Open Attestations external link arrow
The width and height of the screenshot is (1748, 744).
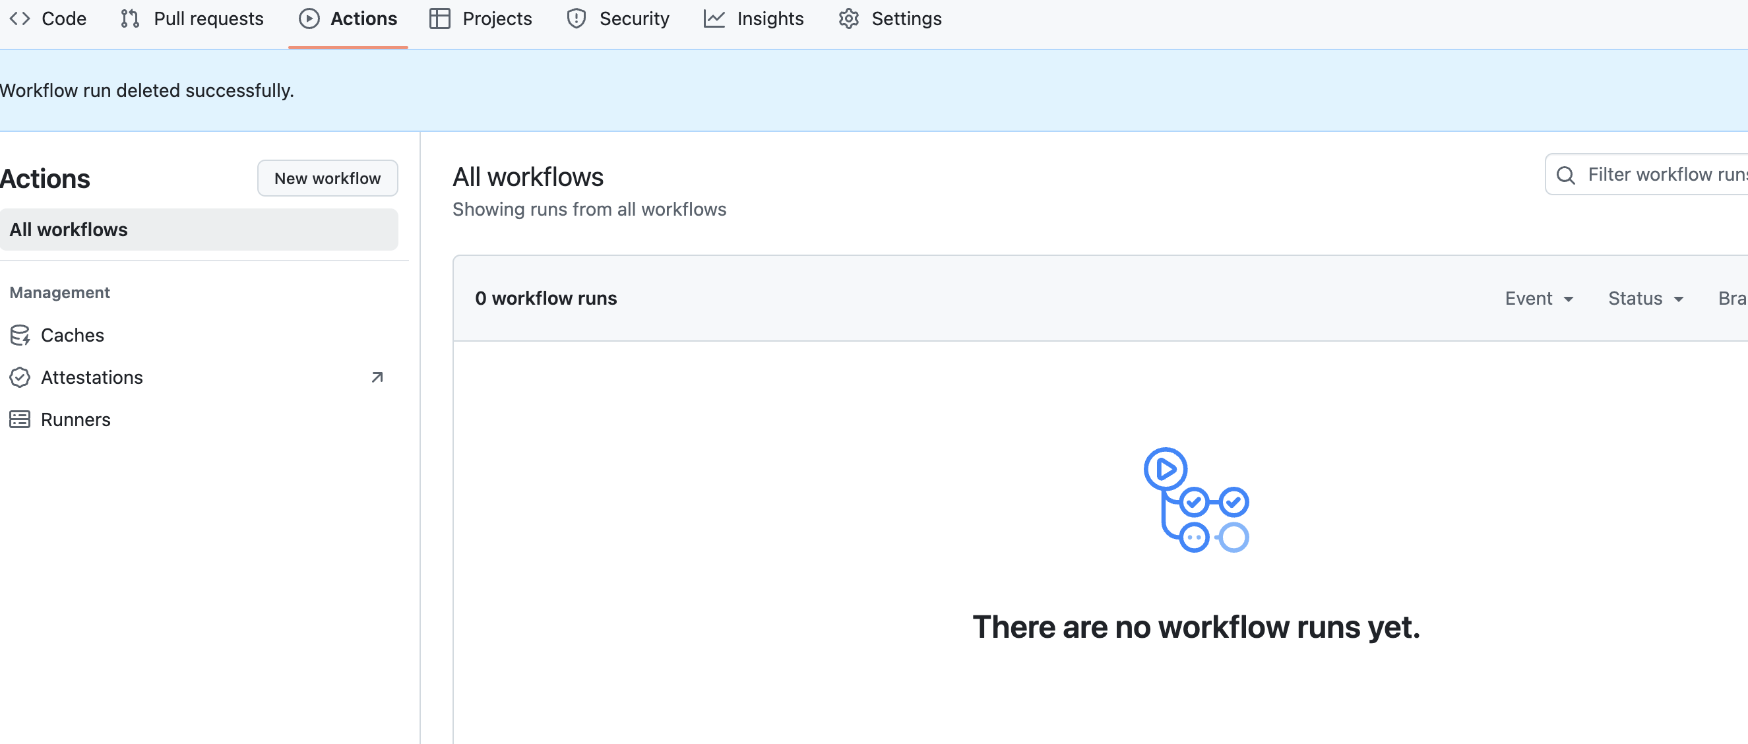(377, 377)
